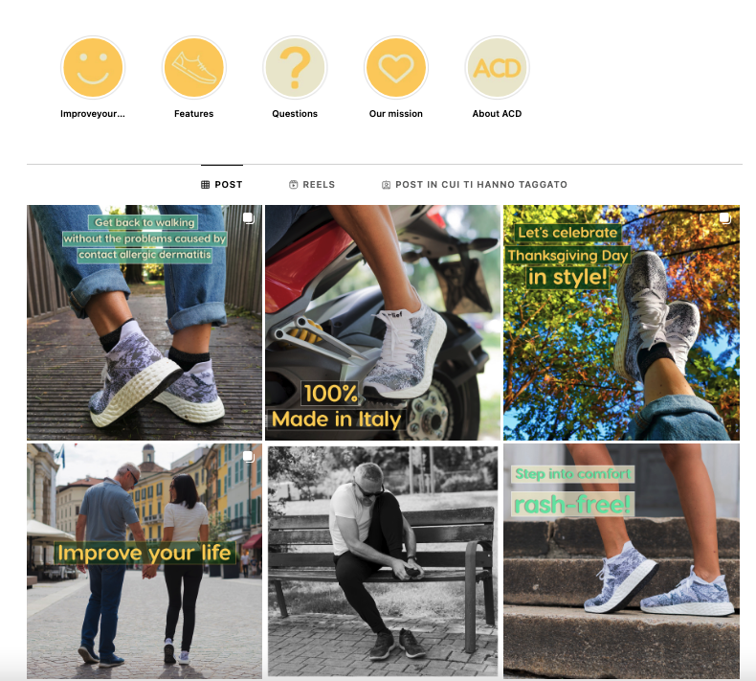756x681 pixels.
Task: Click carousel icon on Improve your life post
Action: pos(248,457)
